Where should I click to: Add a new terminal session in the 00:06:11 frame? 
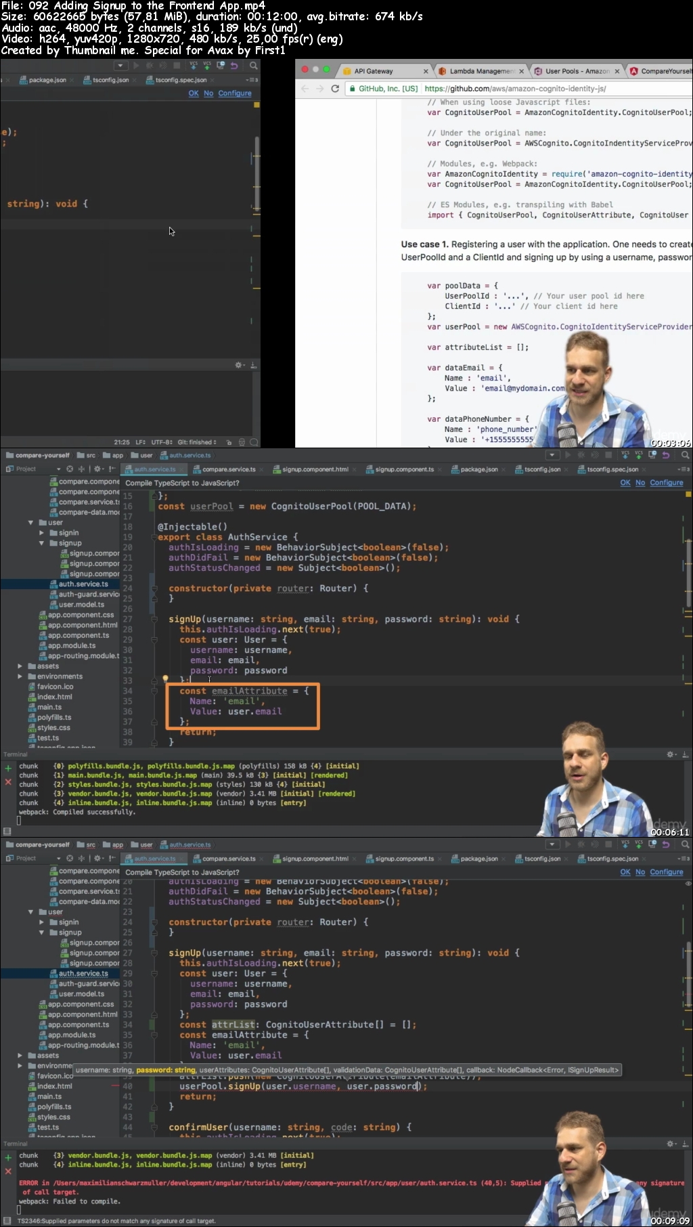(x=8, y=769)
